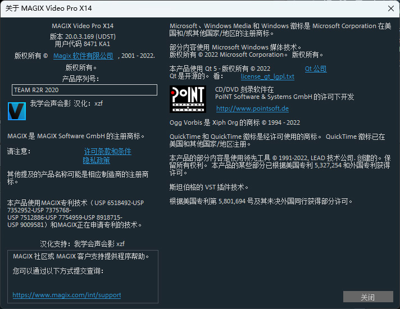Click the MAGIX Video Pro V logo icon
The height and width of the screenshot is (309, 400).
[x=17, y=111]
